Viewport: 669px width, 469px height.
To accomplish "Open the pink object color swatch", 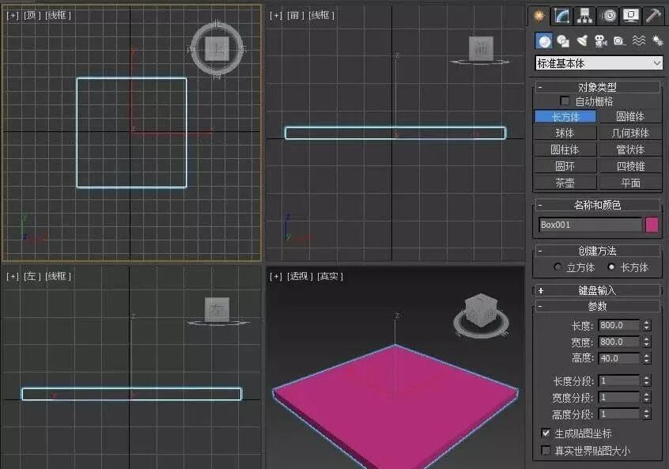I will pos(652,225).
